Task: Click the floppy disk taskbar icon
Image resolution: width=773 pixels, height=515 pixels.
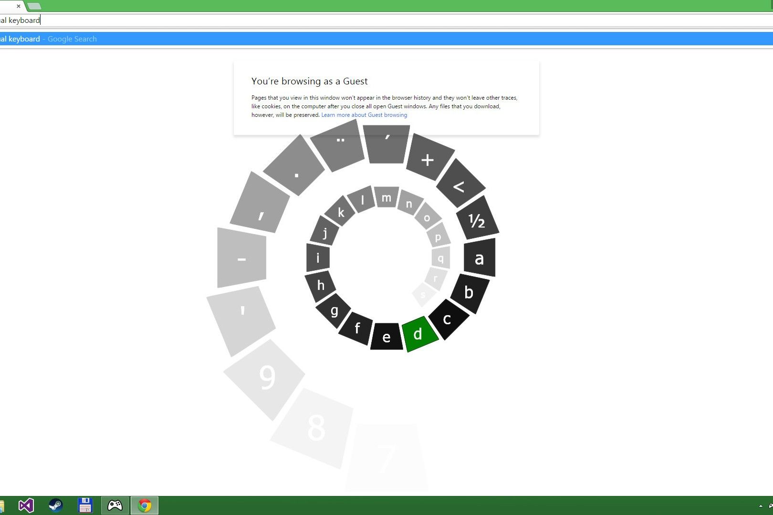Action: 85,505
